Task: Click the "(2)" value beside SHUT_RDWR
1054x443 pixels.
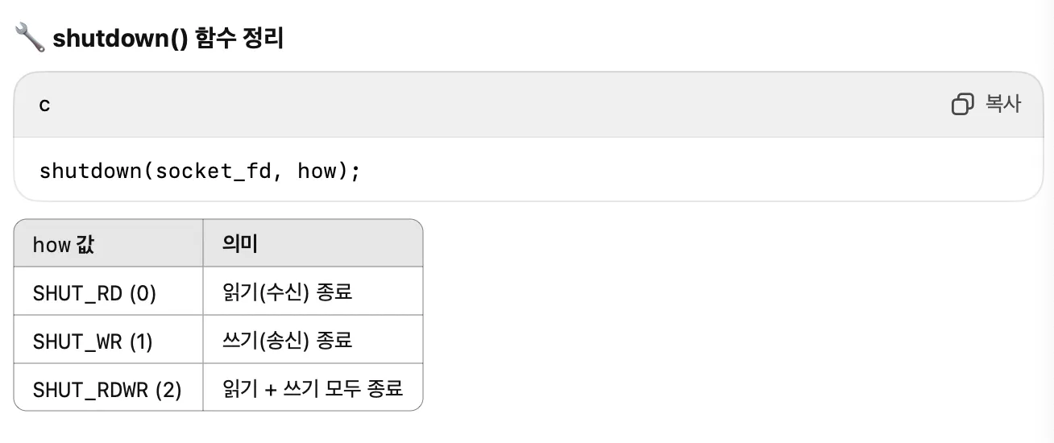Action: tap(168, 390)
